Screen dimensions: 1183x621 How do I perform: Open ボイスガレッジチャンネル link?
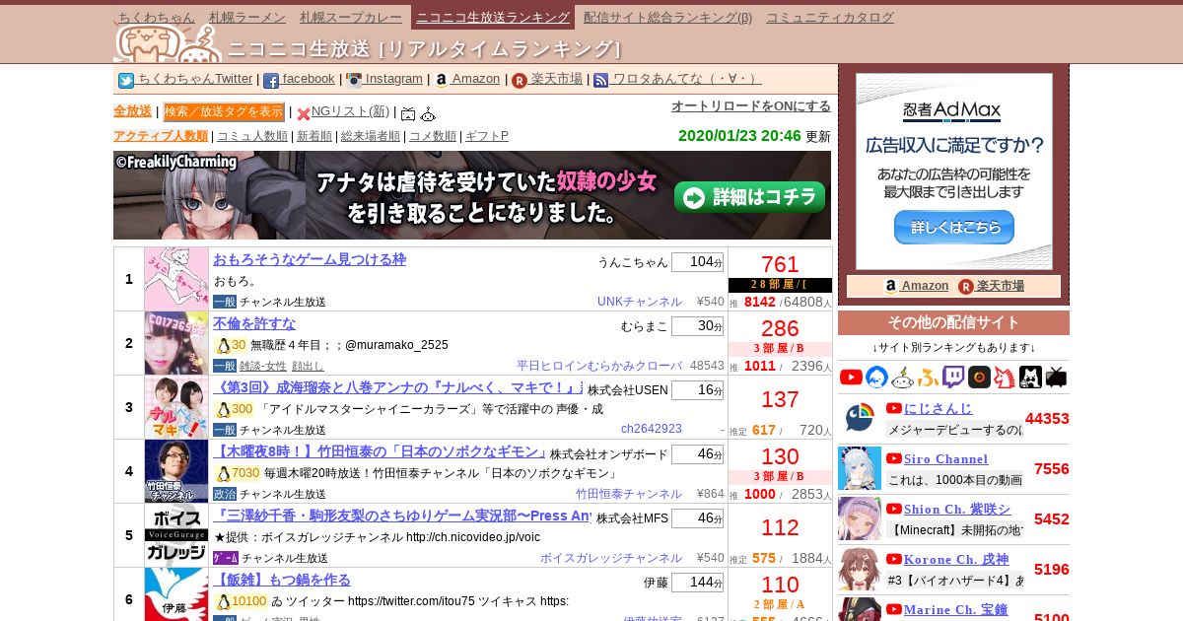click(611, 558)
